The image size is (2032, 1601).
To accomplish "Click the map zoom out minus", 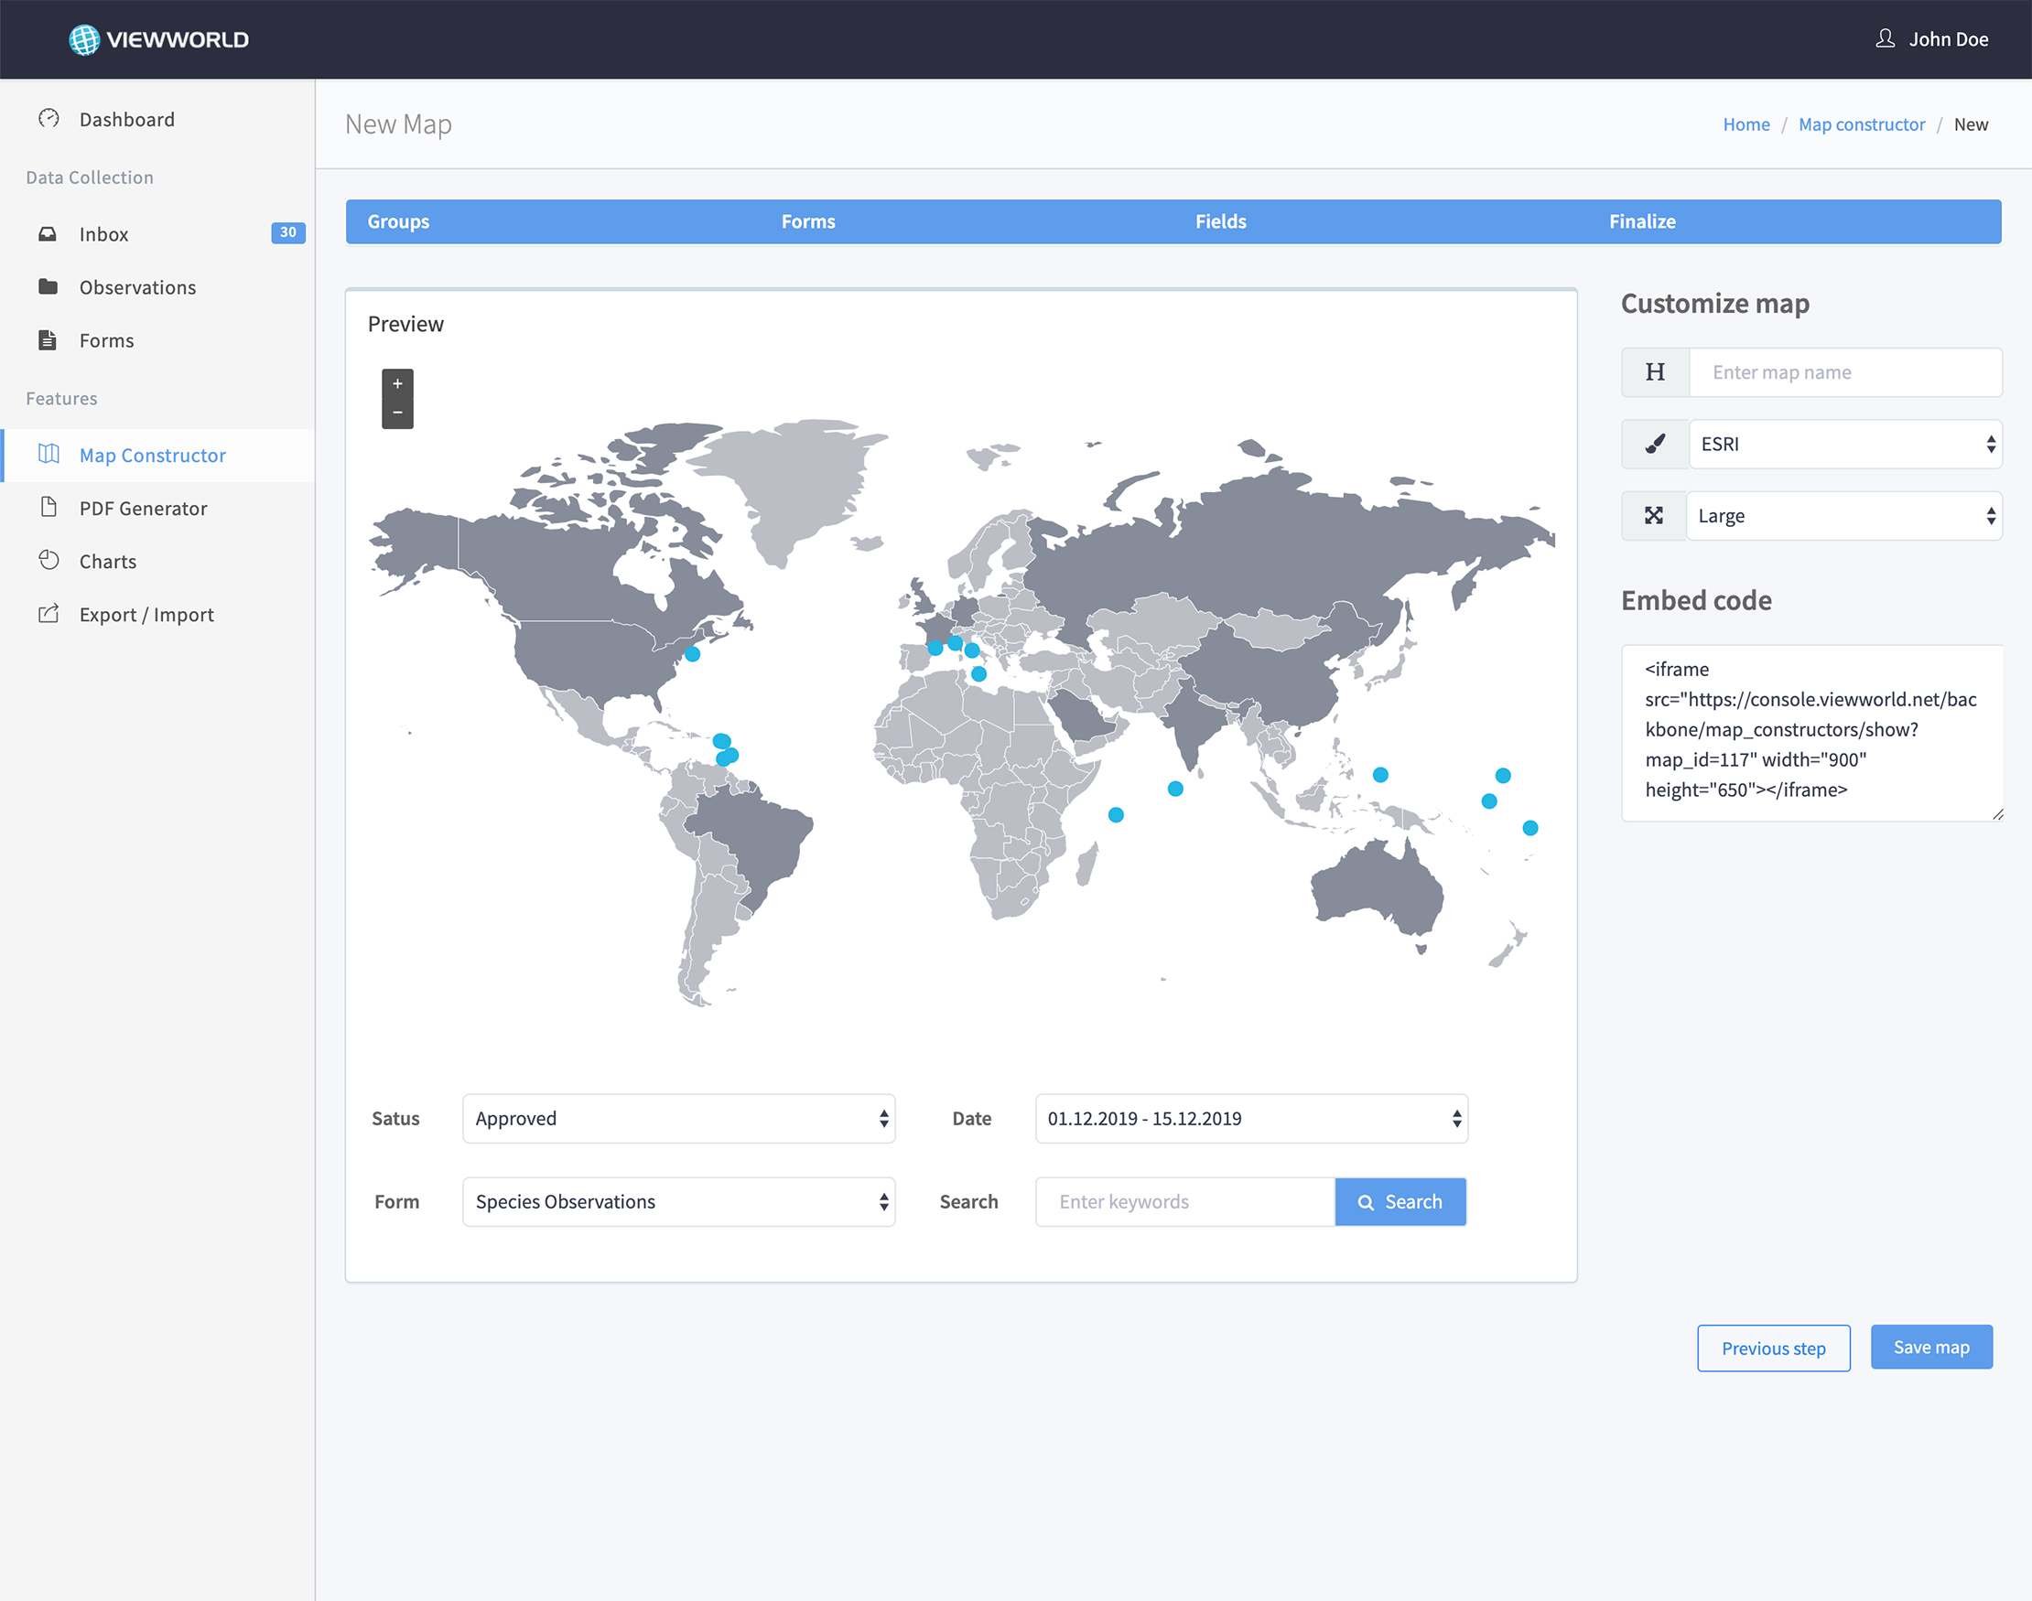I will (x=397, y=414).
